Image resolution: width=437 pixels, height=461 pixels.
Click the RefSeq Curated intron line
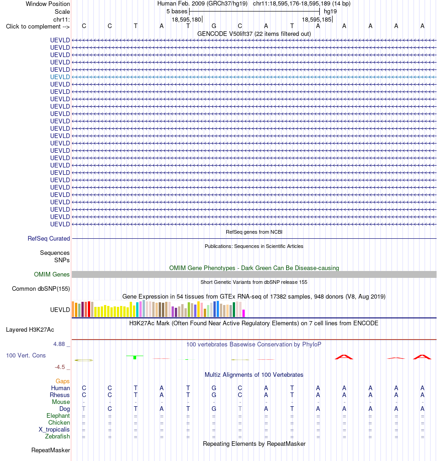tap(254, 238)
